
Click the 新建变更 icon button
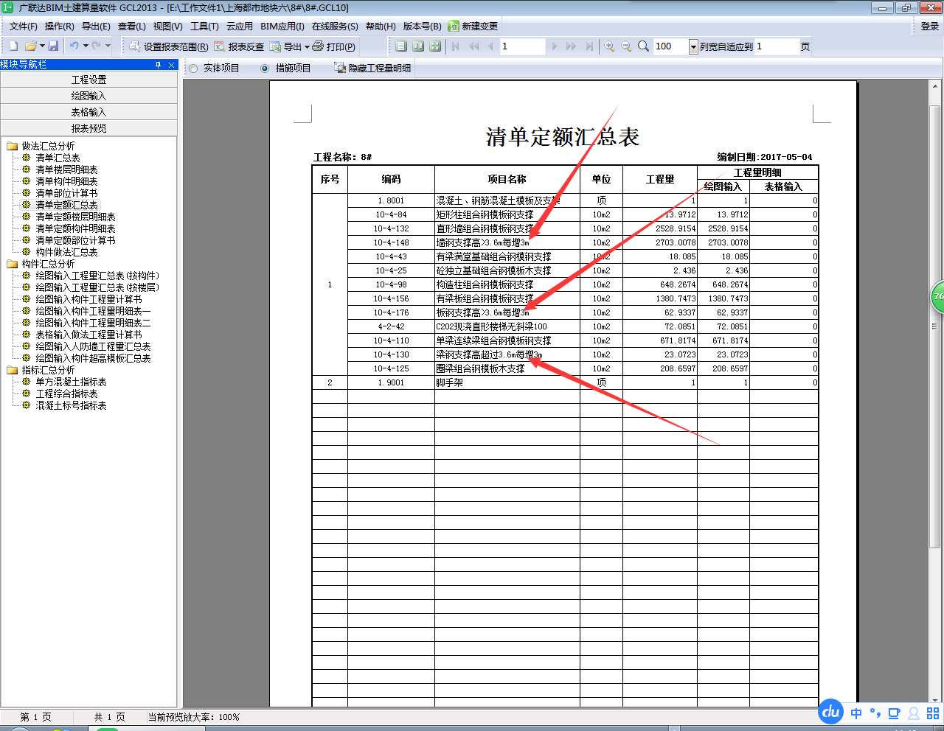(x=473, y=26)
